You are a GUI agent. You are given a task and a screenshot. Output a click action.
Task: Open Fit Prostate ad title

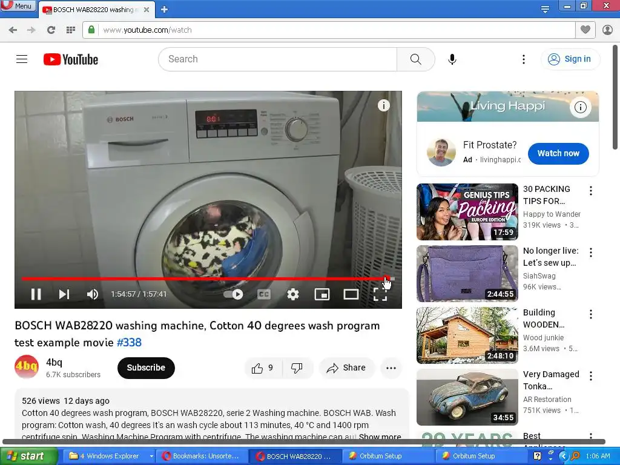click(x=490, y=145)
